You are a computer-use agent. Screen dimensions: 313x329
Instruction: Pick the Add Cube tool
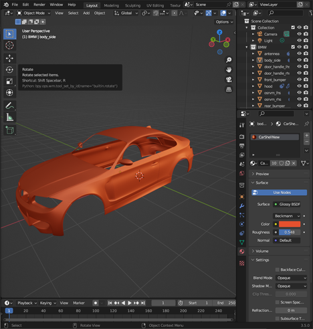(x=9, y=130)
